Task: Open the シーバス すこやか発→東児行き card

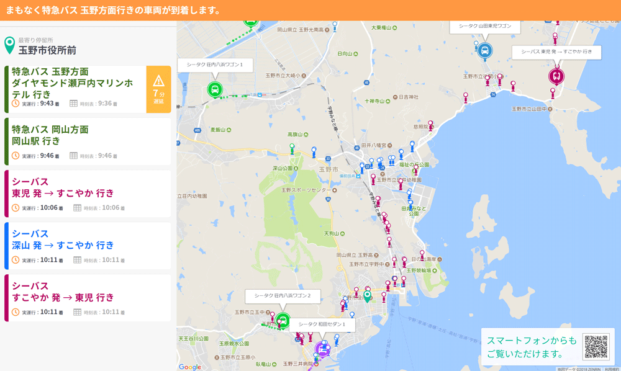Action: [88, 298]
